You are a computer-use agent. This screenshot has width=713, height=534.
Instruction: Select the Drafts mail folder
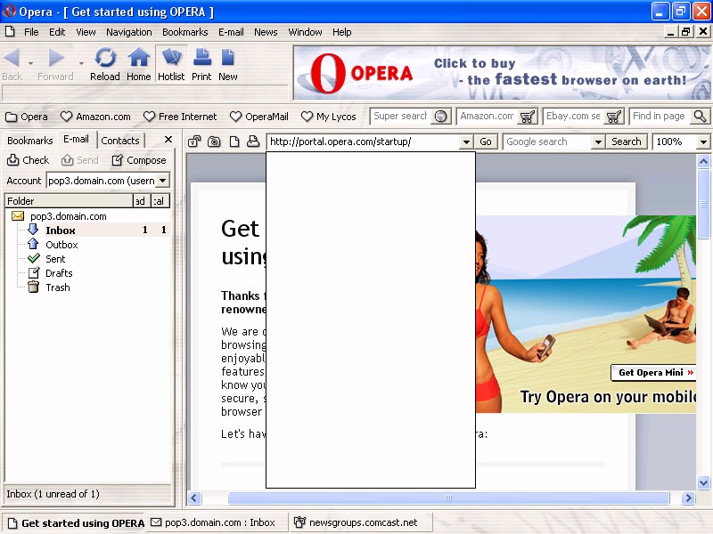click(59, 273)
